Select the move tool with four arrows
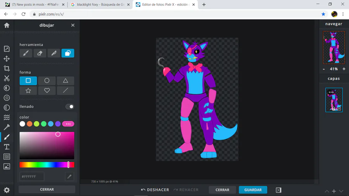This screenshot has width=349, height=196. tap(7, 58)
